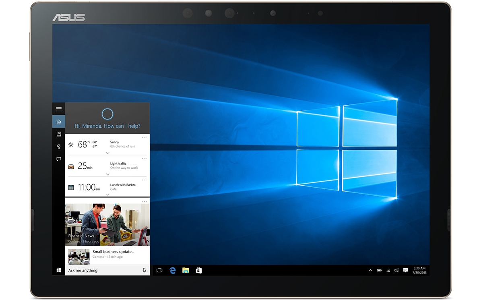The width and height of the screenshot is (483, 300).
Task: Open the volume speaker tray icon
Action: point(396,270)
